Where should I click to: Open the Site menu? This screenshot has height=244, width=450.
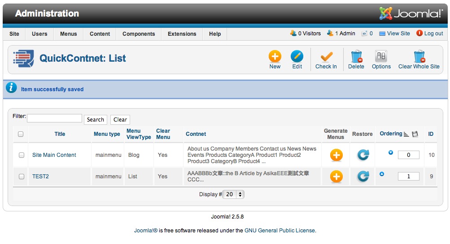[x=14, y=34]
